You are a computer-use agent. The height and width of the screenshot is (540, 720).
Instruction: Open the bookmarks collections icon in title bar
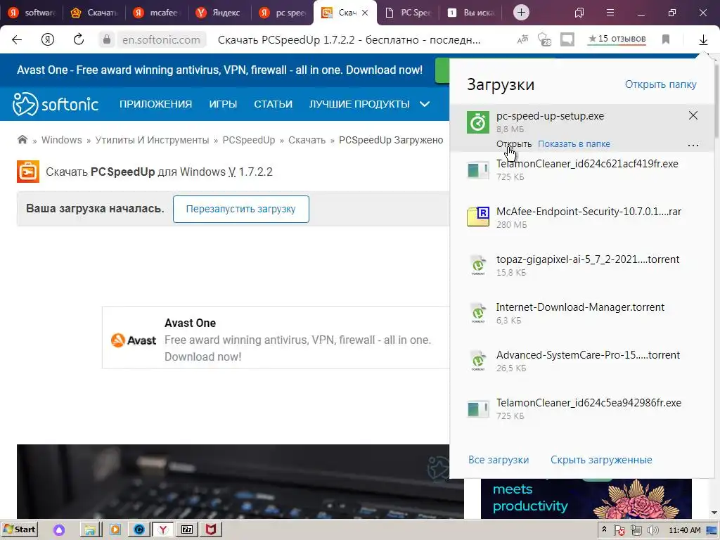tap(579, 13)
